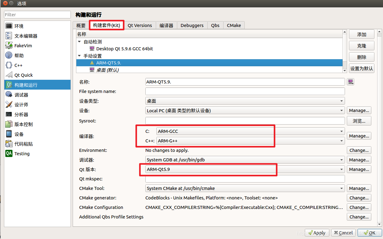Open the Qt 版本 ARM-Qt5.9 dropdown

click(245, 169)
